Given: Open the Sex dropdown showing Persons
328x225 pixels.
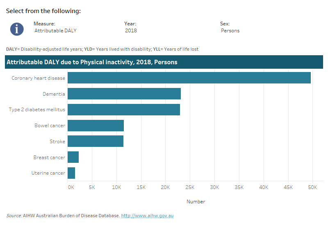Looking at the screenshot, I should pos(230,31).
